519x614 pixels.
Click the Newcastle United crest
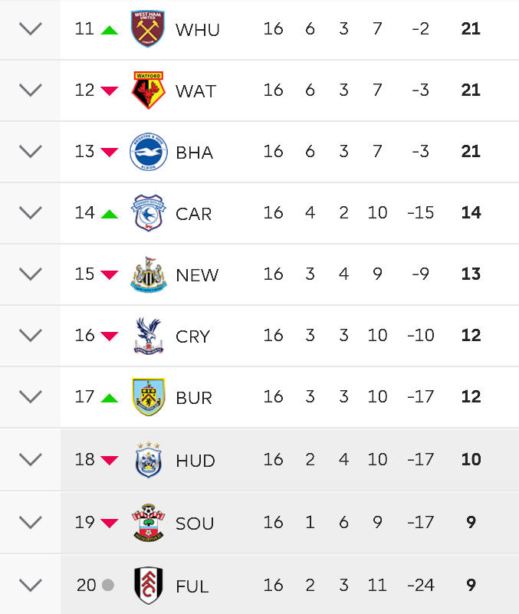(x=149, y=274)
